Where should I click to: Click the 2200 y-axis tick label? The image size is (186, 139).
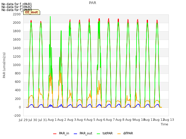click(17, 14)
